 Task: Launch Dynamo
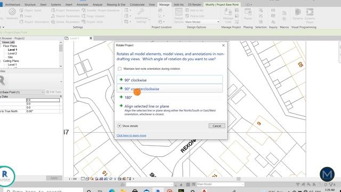297,14
